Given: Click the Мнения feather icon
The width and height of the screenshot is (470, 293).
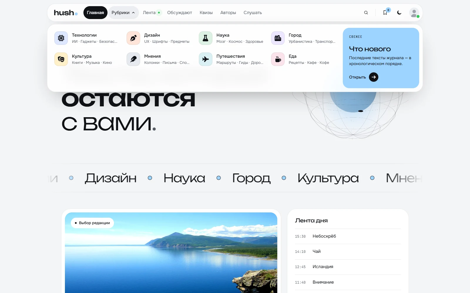Looking at the screenshot, I should [133, 59].
